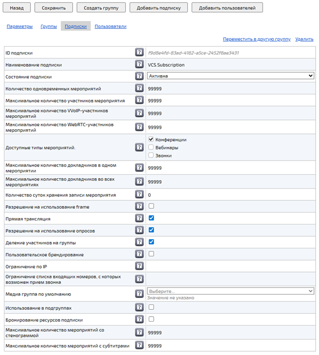
Task: Show help for докладчиков во всех мероприятиях
Action: (139, 182)
